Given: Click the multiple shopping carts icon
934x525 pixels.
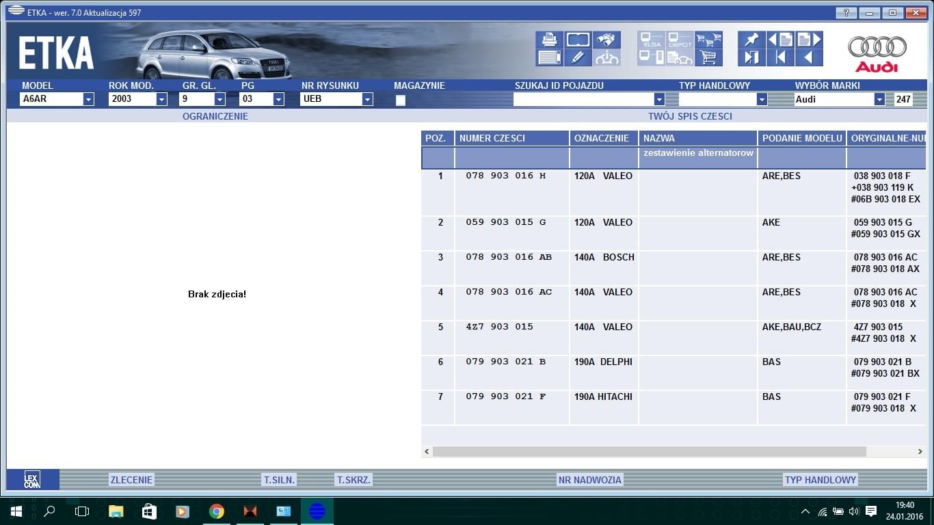Looking at the screenshot, I should 709,40.
